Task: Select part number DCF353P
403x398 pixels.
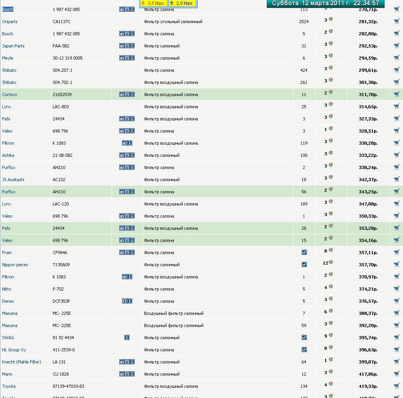Action: coord(61,301)
